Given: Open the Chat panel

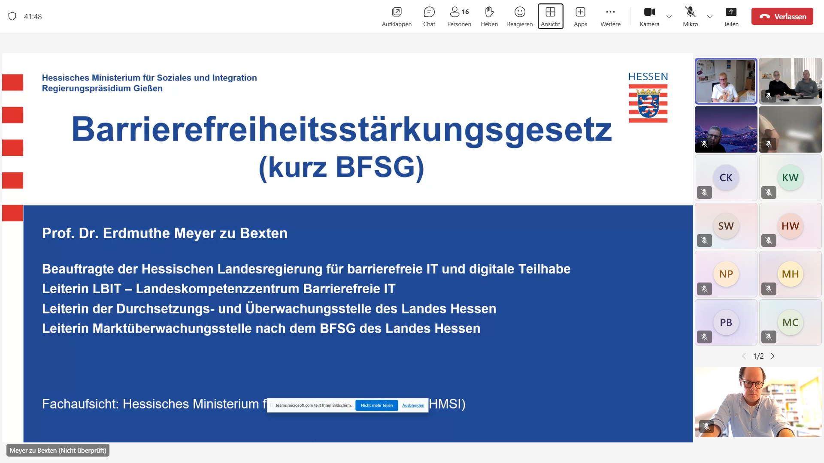Looking at the screenshot, I should coord(429,17).
